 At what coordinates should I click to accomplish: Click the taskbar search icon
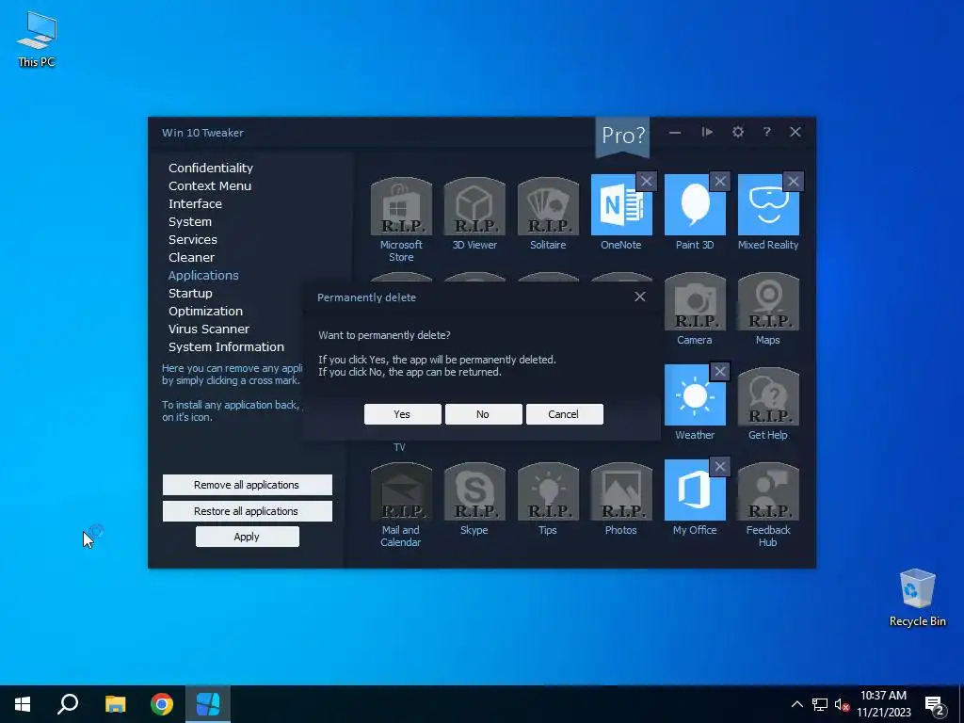[68, 704]
